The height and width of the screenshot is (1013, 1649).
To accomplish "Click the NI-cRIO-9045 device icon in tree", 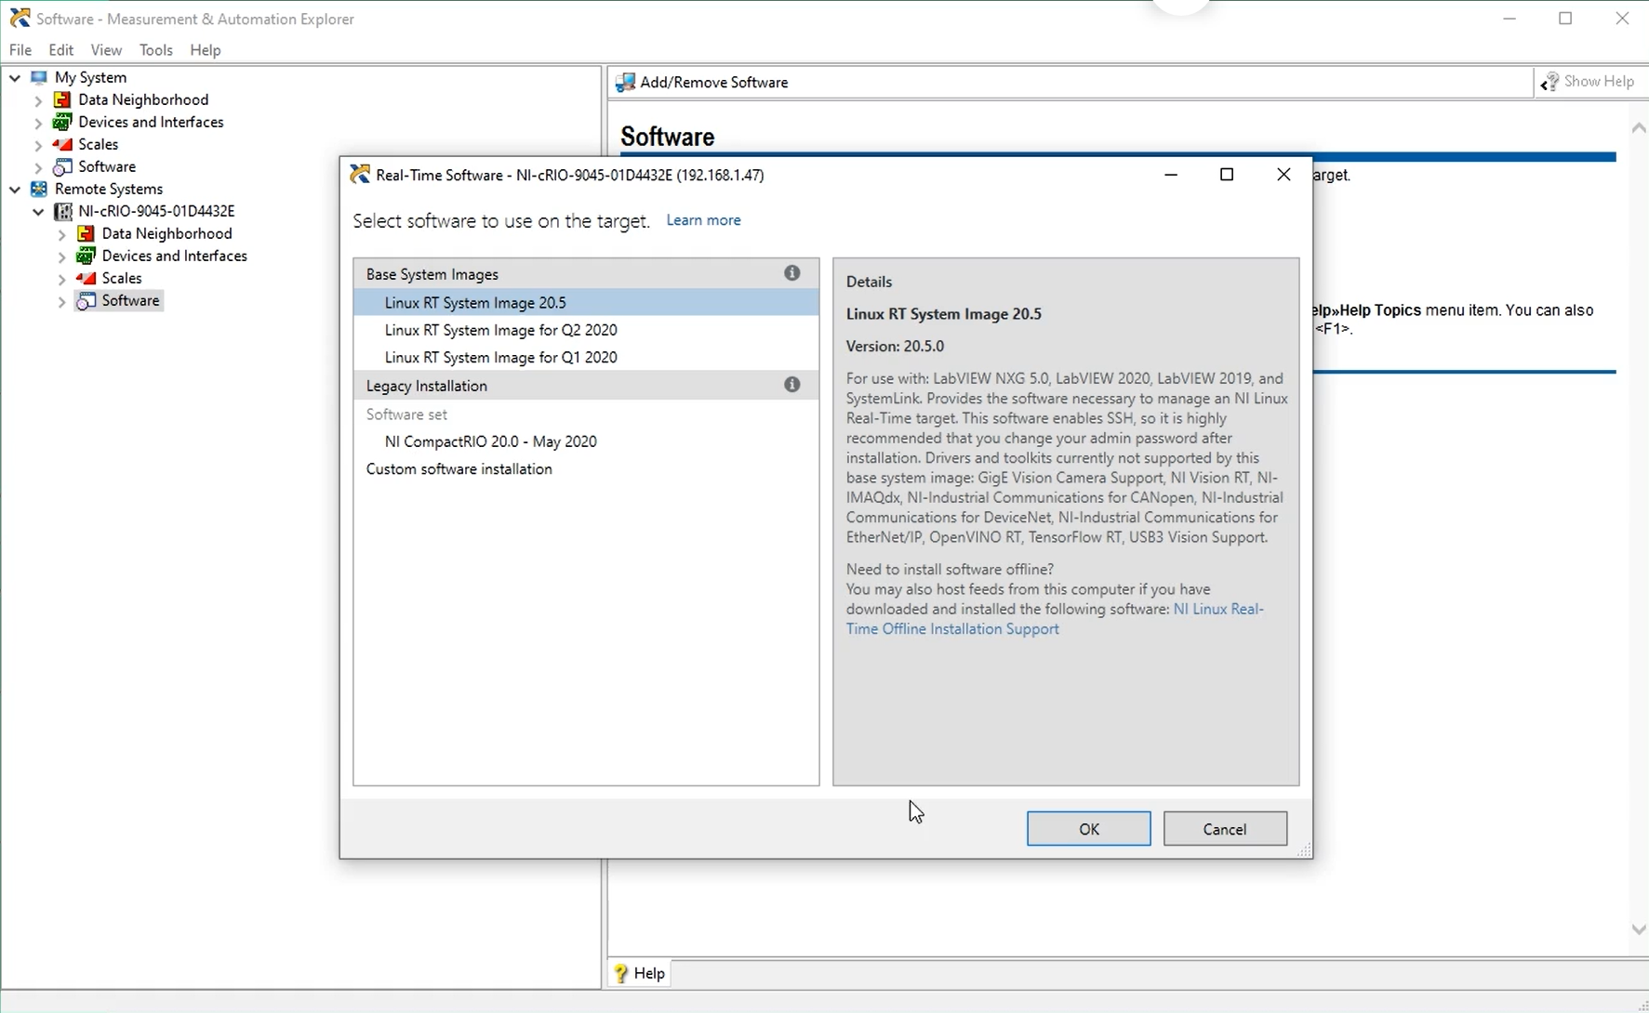I will (x=63, y=211).
